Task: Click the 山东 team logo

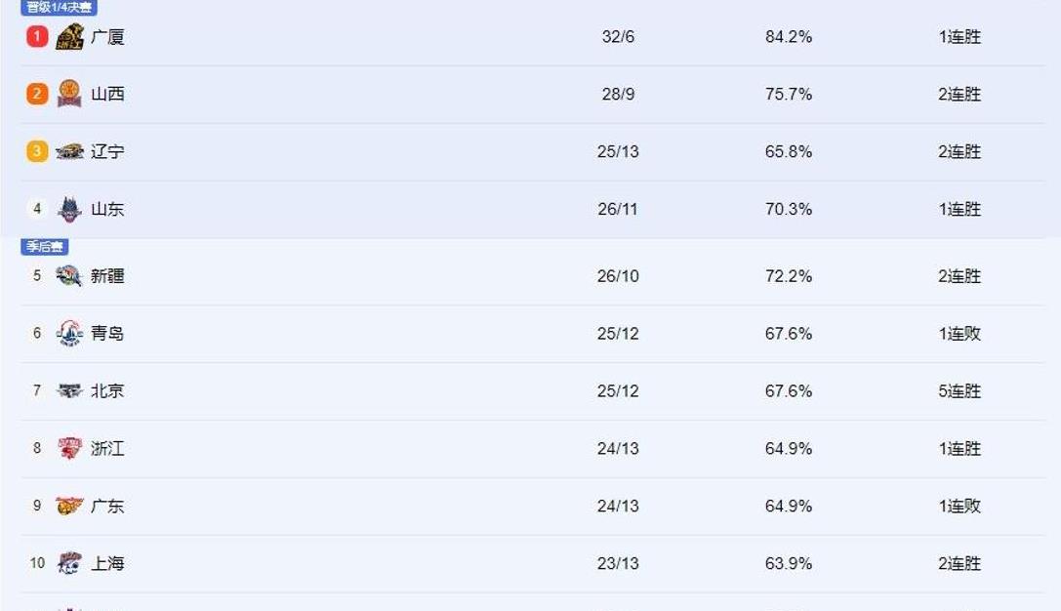Action: point(69,209)
